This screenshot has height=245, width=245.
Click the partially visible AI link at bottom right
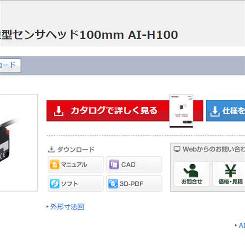click(x=242, y=225)
